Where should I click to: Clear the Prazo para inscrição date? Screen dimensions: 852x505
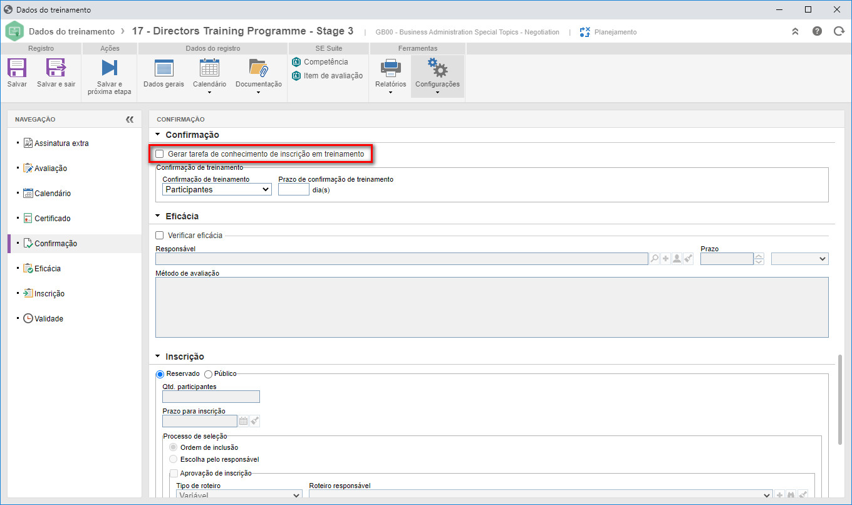click(254, 421)
